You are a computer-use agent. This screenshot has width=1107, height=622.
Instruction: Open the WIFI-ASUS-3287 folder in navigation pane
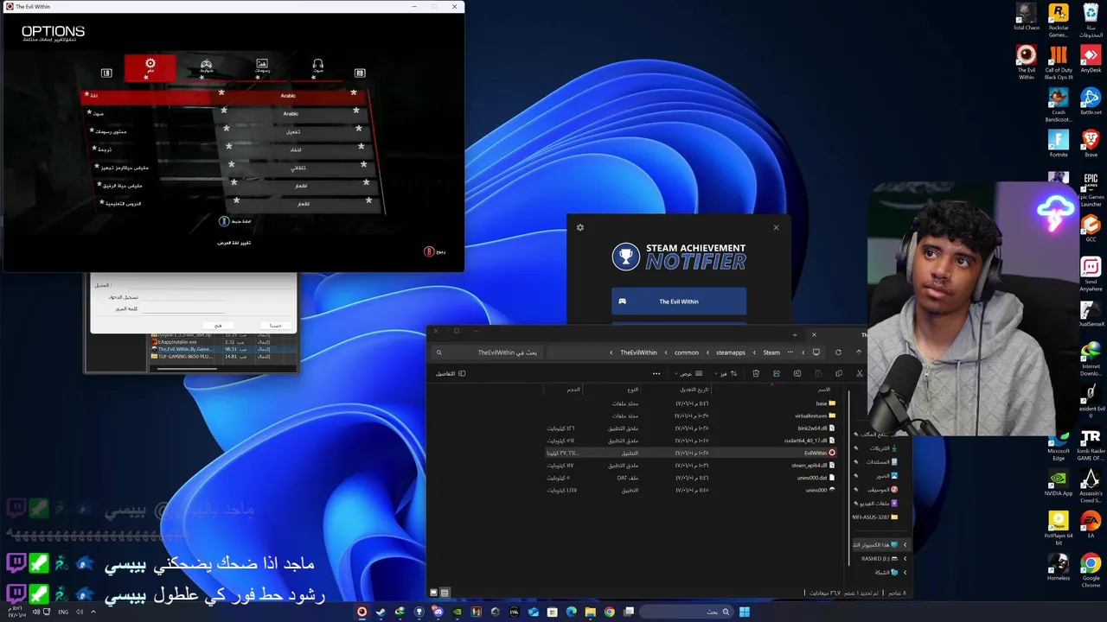(x=875, y=517)
